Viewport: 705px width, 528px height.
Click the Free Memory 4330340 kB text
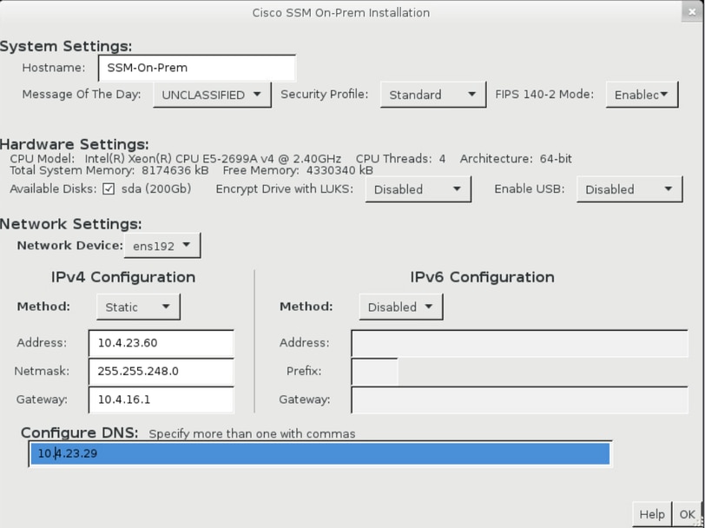[298, 170]
